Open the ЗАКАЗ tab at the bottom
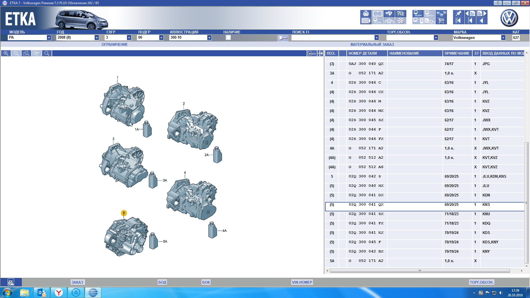The image size is (530, 298). (77, 282)
